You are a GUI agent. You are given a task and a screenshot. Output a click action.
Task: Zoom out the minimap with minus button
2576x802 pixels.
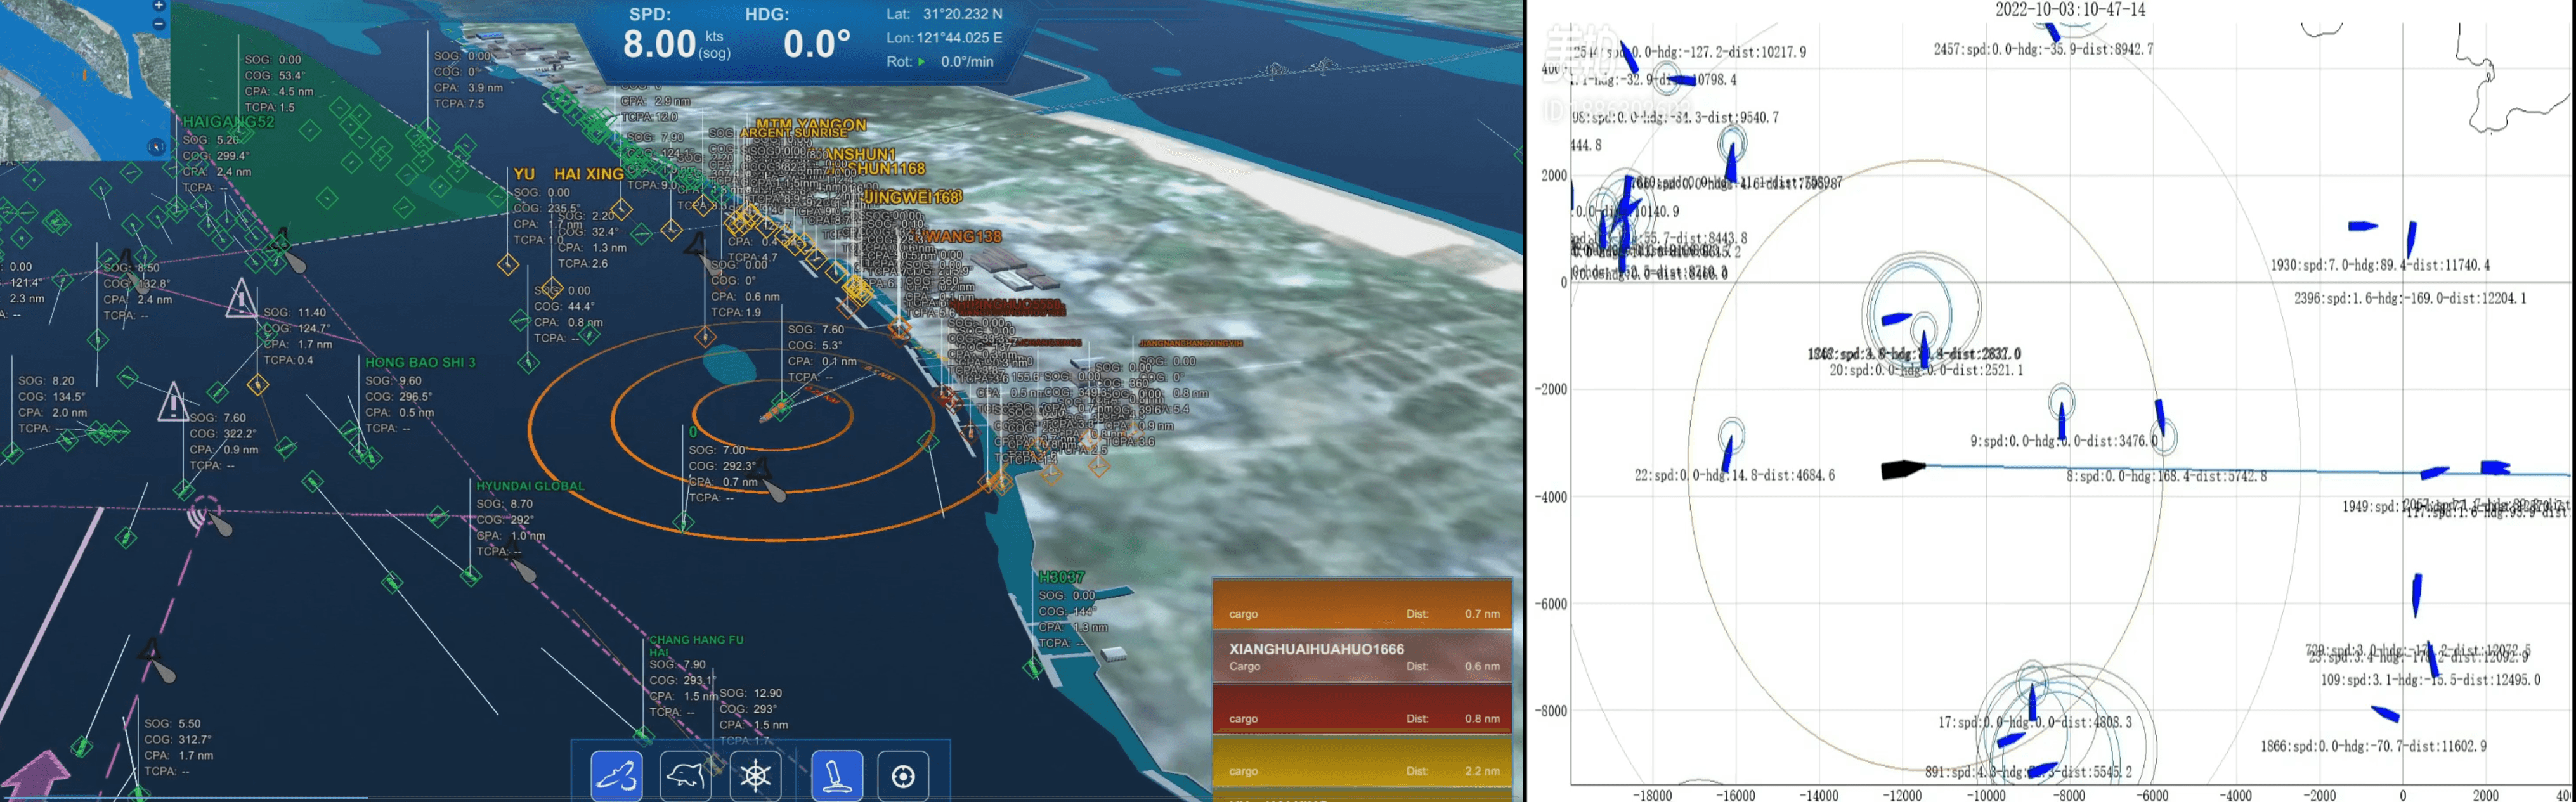click(x=158, y=23)
